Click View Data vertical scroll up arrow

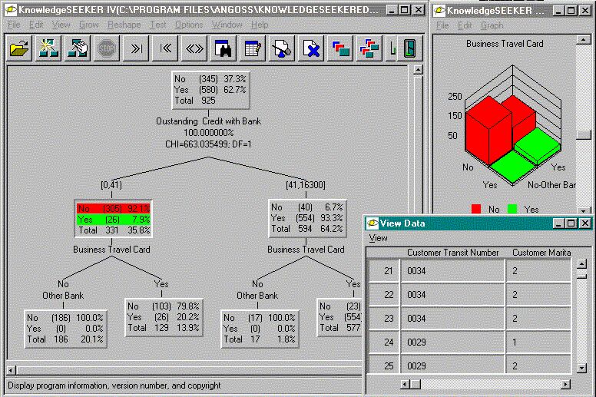coord(581,263)
